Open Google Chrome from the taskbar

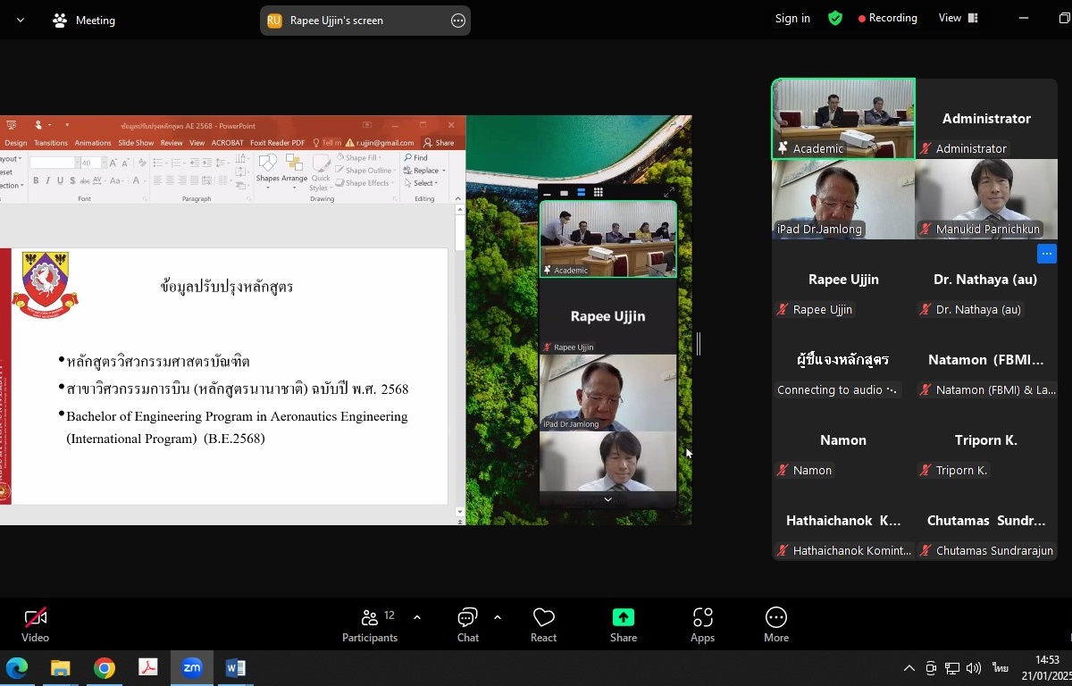point(105,667)
